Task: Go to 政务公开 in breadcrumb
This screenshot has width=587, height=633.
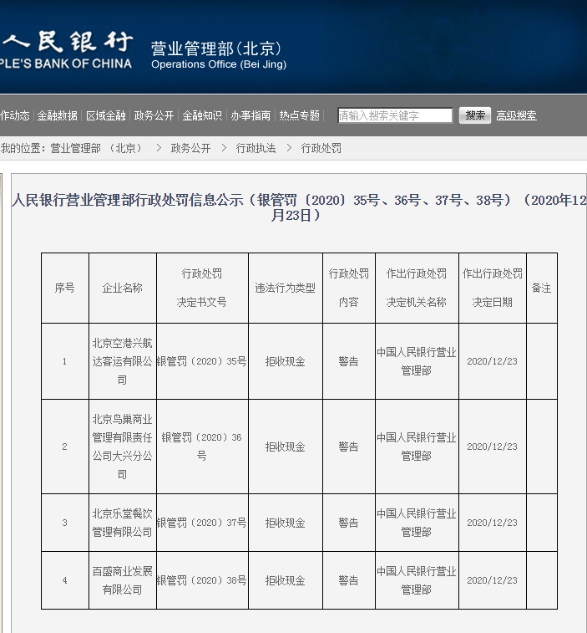Action: (x=190, y=148)
